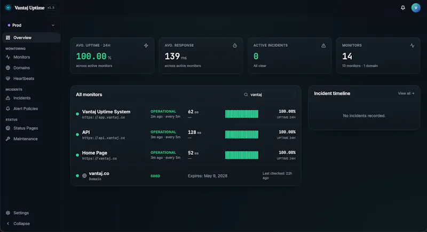Click the Maintenance wrench icon

[8, 139]
